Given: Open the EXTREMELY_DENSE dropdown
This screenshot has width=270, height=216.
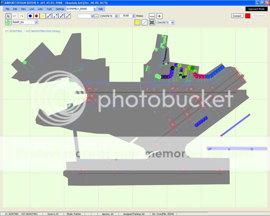Looking at the screenshot, I should point(94,9).
